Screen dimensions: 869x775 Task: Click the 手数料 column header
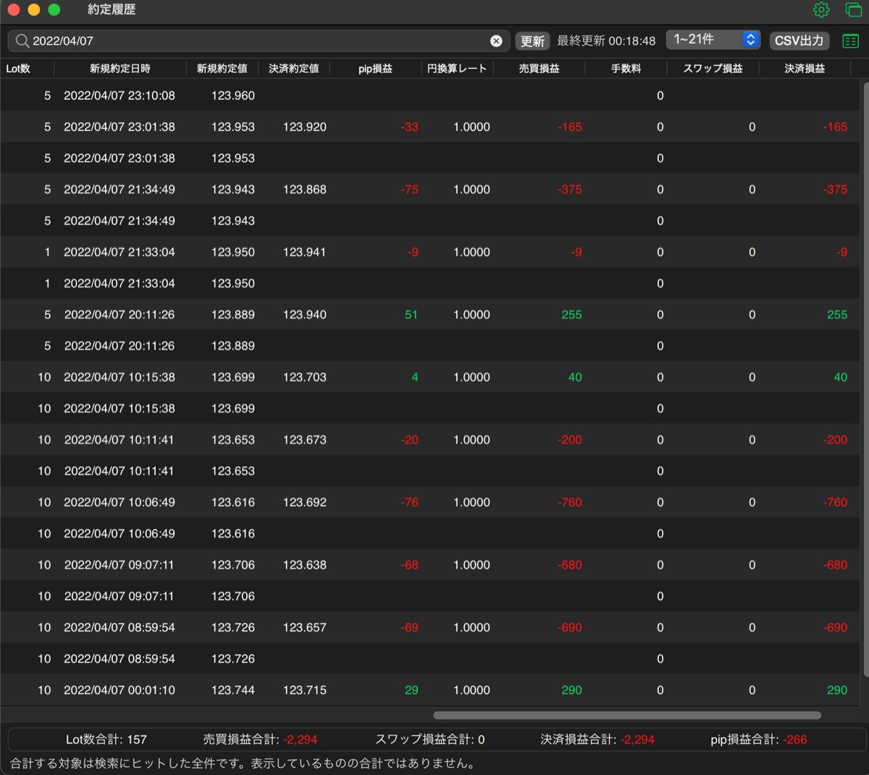[x=626, y=69]
